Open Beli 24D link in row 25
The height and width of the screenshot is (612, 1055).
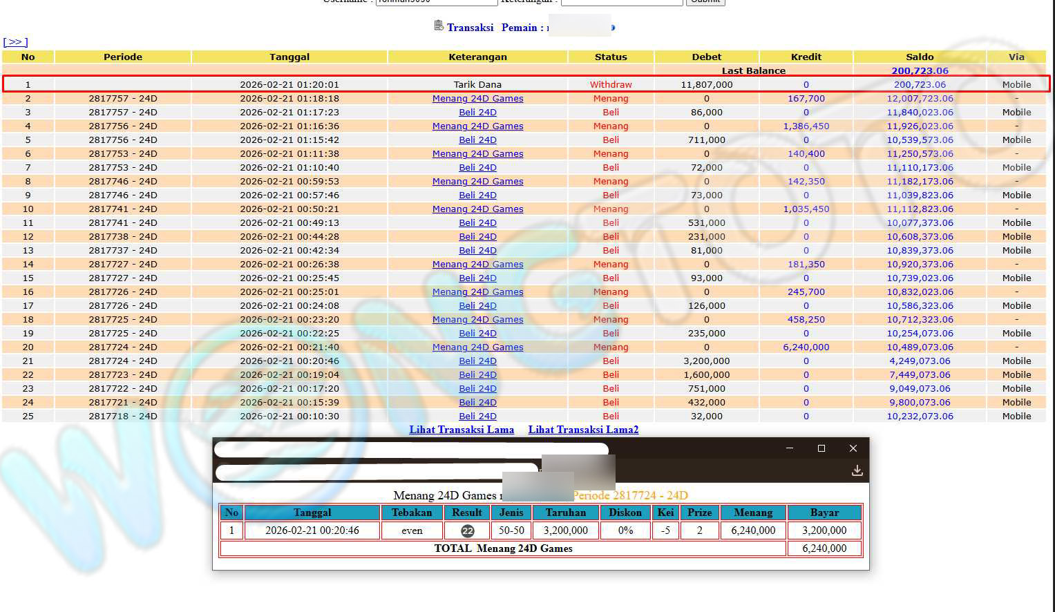[x=477, y=416]
